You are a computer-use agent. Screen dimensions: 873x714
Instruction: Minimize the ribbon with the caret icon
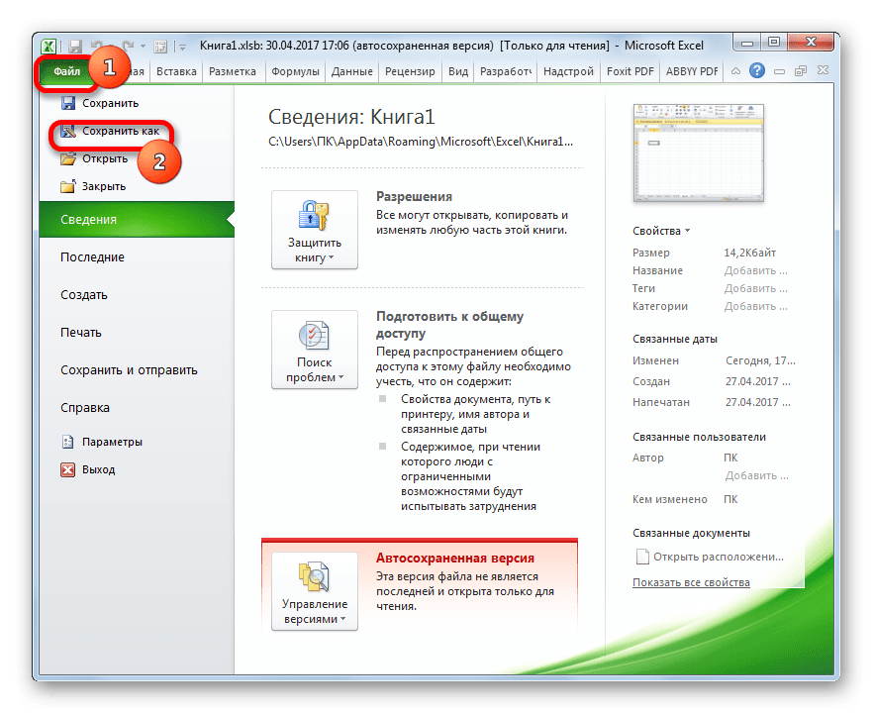coord(735,70)
